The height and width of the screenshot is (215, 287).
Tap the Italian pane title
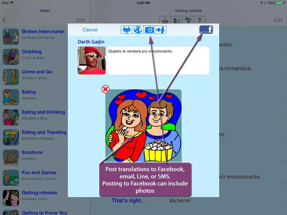(x=45, y=11)
